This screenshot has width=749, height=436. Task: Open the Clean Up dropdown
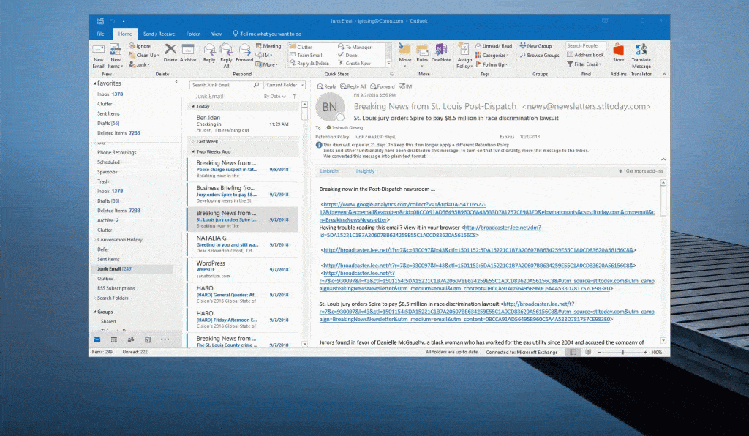coord(144,56)
